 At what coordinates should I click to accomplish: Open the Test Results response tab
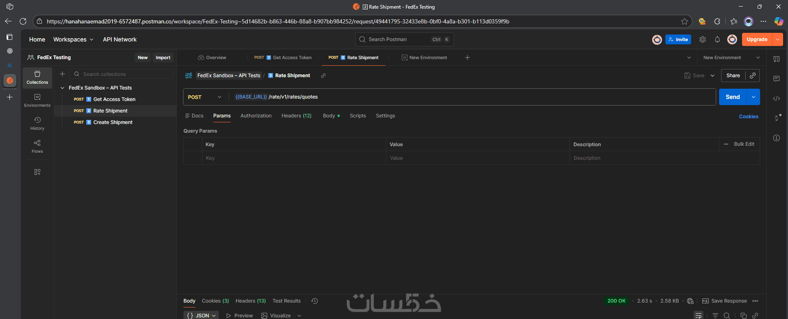tap(286, 301)
